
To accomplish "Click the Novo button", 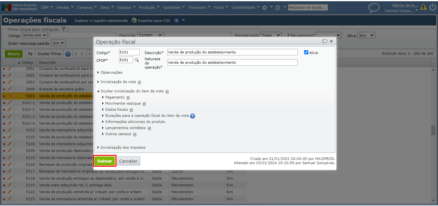I will click(x=14, y=54).
